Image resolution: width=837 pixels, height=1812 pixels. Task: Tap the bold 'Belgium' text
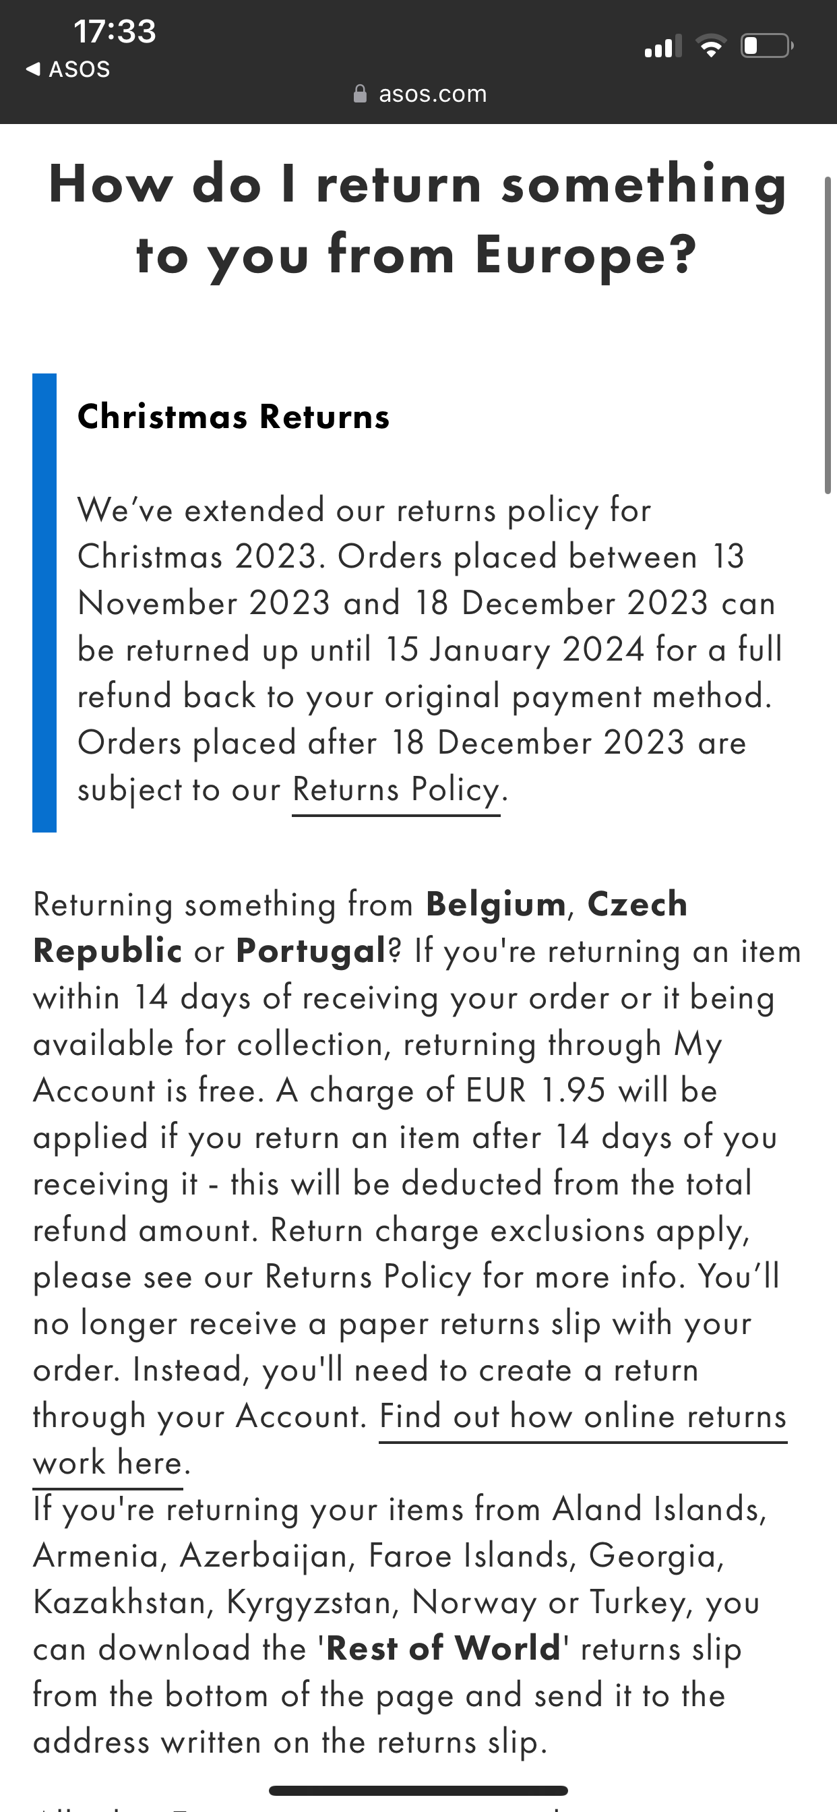(x=497, y=905)
